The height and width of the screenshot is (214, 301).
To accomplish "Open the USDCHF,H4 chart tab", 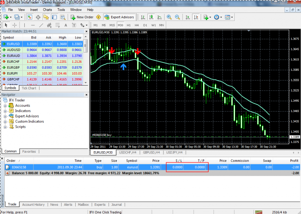I will pyautogui.click(x=128, y=152).
